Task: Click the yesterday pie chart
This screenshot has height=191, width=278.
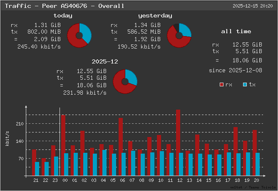Action: (x=179, y=35)
